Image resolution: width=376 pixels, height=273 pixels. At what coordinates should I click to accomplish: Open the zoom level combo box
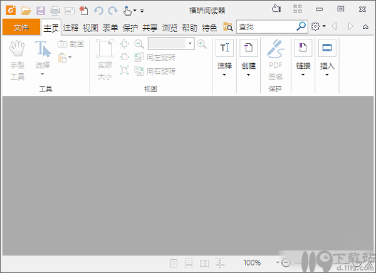171,44
